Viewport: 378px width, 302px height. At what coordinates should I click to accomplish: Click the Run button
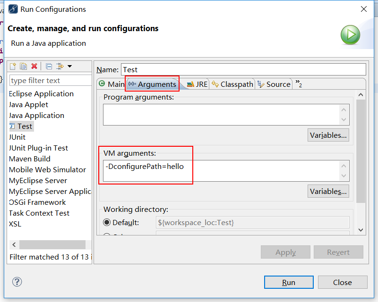(x=289, y=282)
